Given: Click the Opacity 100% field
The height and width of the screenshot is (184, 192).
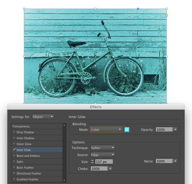Looking at the screenshot, I should click(164, 129).
